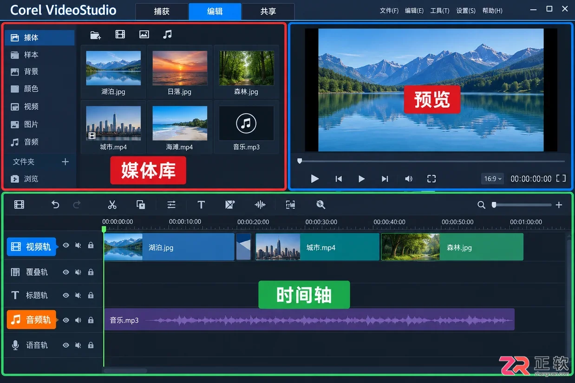Toggle visibility eye on 音频轨 track
Image resolution: width=575 pixels, height=383 pixels.
click(x=66, y=320)
